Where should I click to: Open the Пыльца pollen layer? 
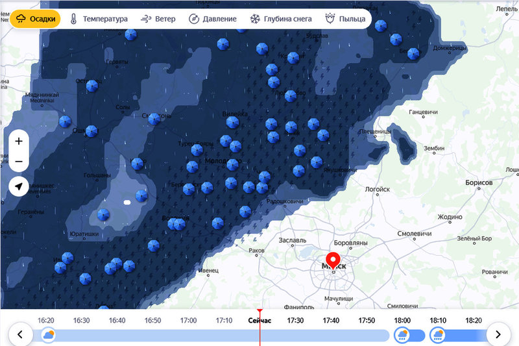pyautogui.click(x=346, y=19)
